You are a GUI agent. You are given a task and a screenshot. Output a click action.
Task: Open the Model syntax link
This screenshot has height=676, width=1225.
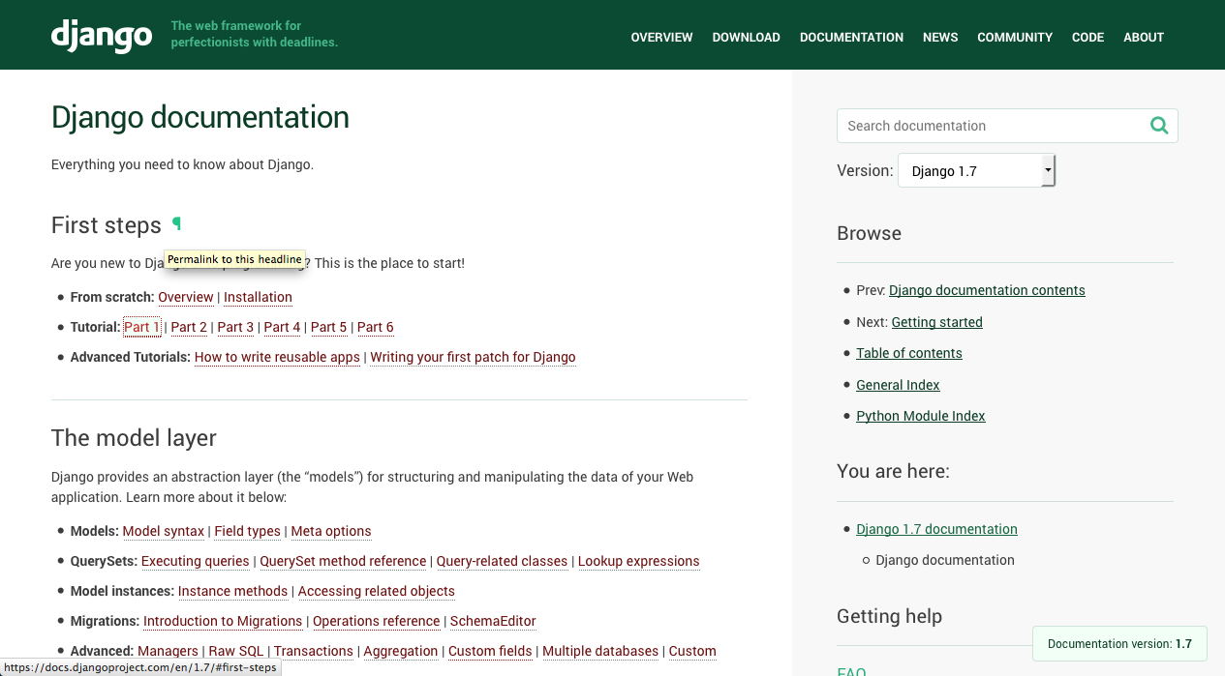tap(164, 531)
